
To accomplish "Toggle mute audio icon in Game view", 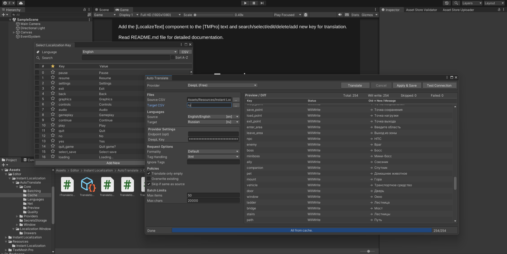I will (x=340, y=15).
